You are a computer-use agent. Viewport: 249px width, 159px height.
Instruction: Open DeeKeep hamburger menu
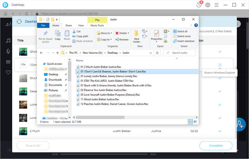216,5
